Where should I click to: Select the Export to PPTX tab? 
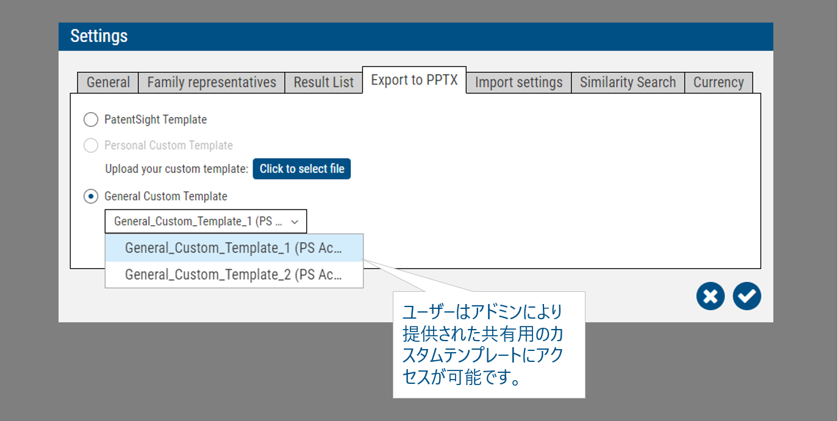pyautogui.click(x=414, y=80)
